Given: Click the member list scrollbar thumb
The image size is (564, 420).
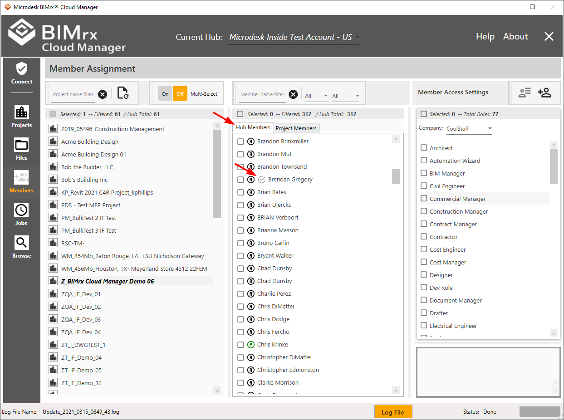Looking at the screenshot, I should (396, 176).
